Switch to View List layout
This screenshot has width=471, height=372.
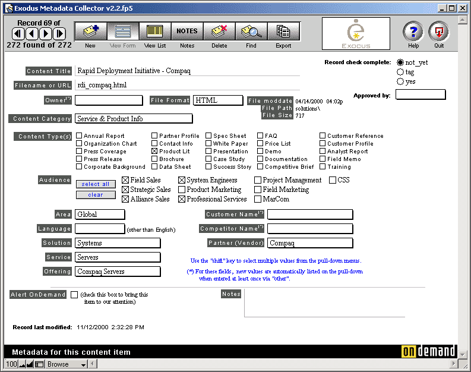pos(155,31)
